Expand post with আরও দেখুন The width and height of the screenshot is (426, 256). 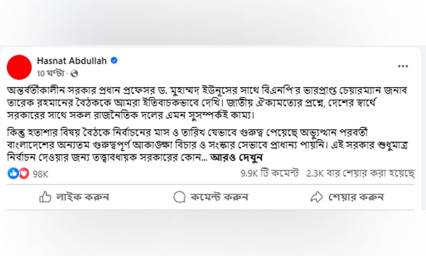[x=236, y=157]
